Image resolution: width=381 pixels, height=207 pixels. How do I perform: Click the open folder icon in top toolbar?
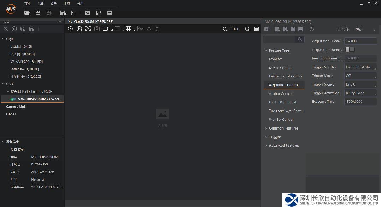point(27,13)
